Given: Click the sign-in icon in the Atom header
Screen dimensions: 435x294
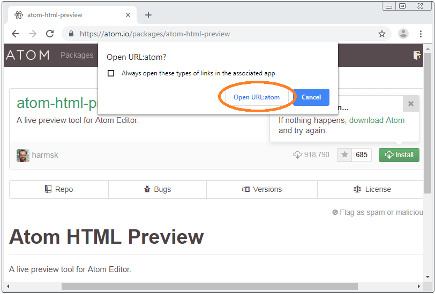Looking at the screenshot, I should [417, 55].
